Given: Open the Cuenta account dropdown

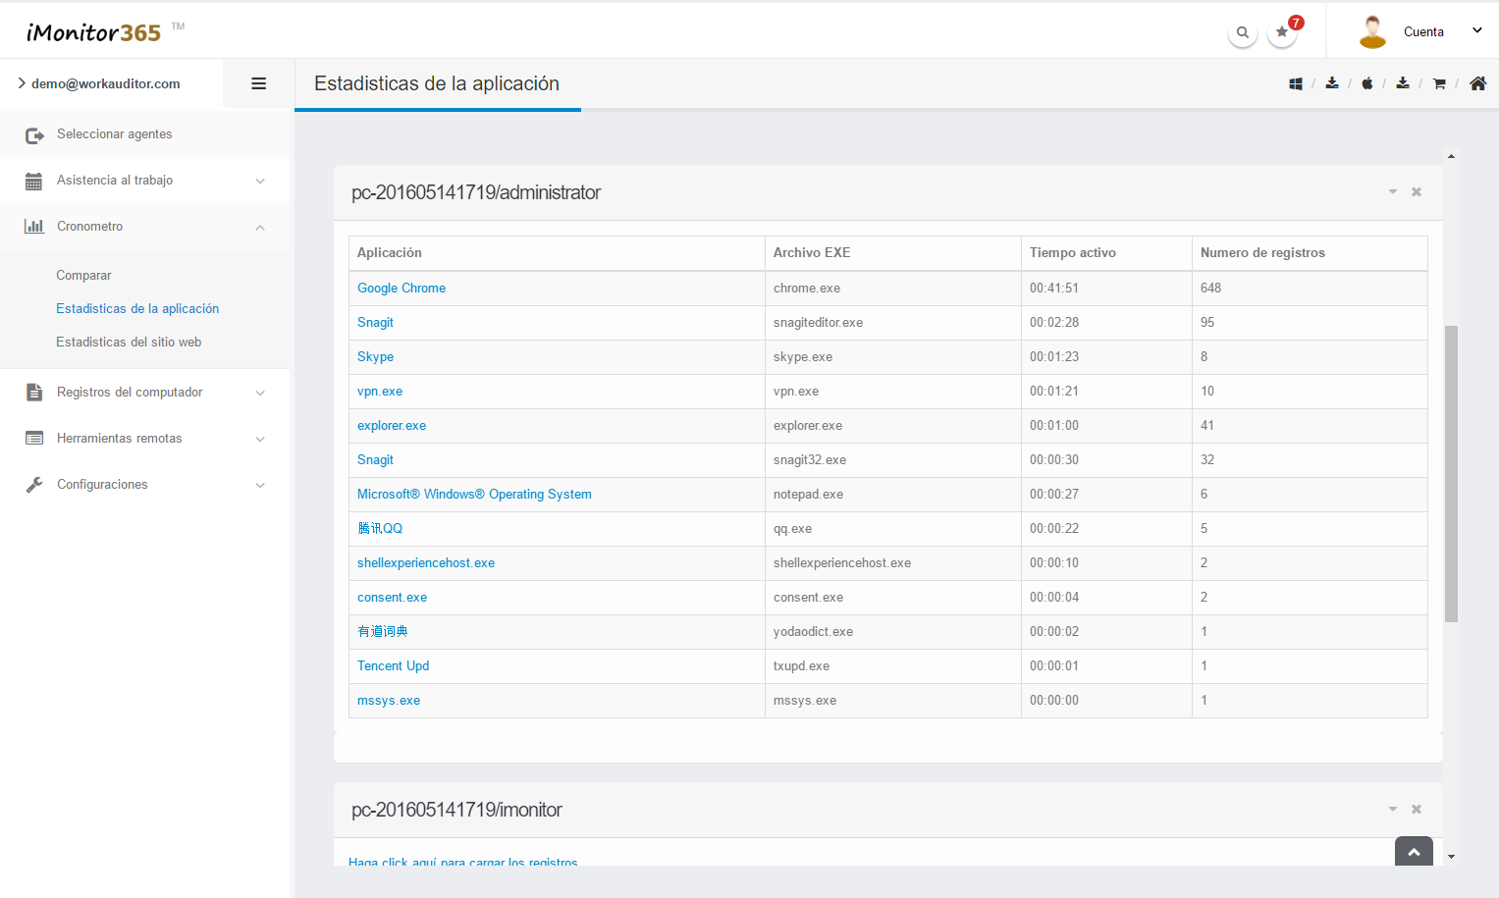Looking at the screenshot, I should pyautogui.click(x=1421, y=32).
